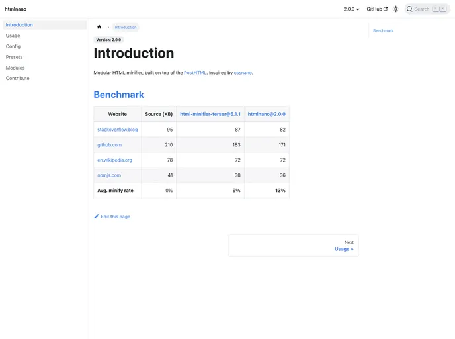Open github.com link in table

pos(109,144)
